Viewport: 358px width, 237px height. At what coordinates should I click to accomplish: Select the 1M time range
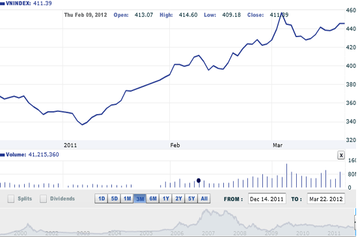[x=127, y=199]
